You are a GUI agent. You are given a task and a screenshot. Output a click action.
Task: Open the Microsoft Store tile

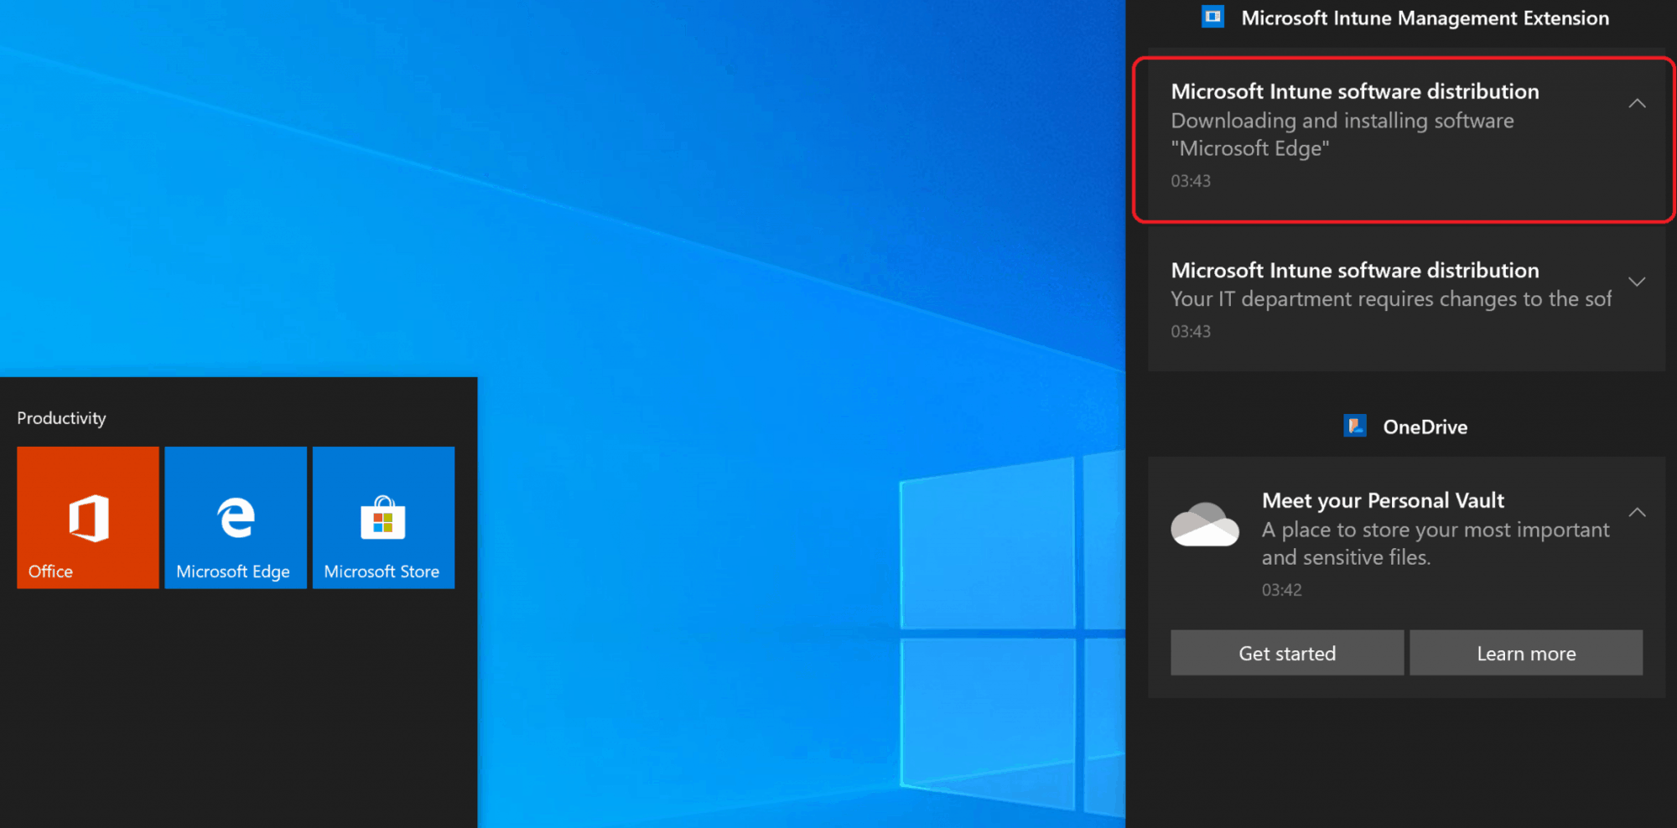coord(384,517)
